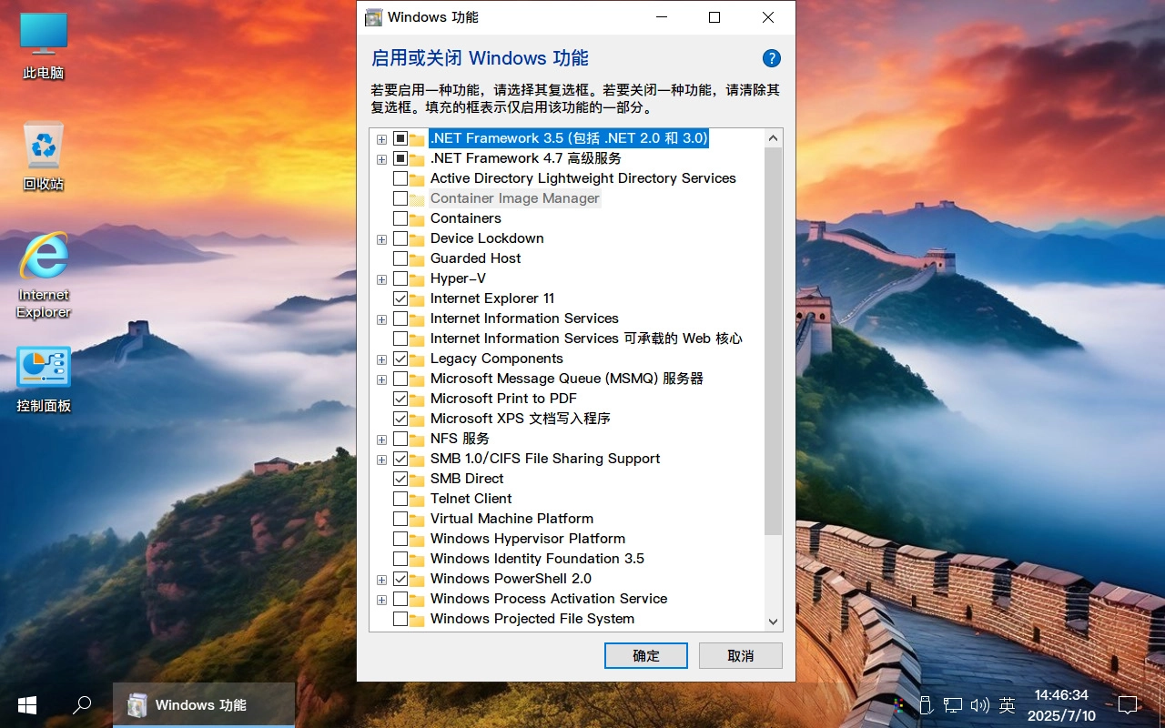Click the scrollbar down arrow
This screenshot has width=1165, height=728.
coord(773,622)
